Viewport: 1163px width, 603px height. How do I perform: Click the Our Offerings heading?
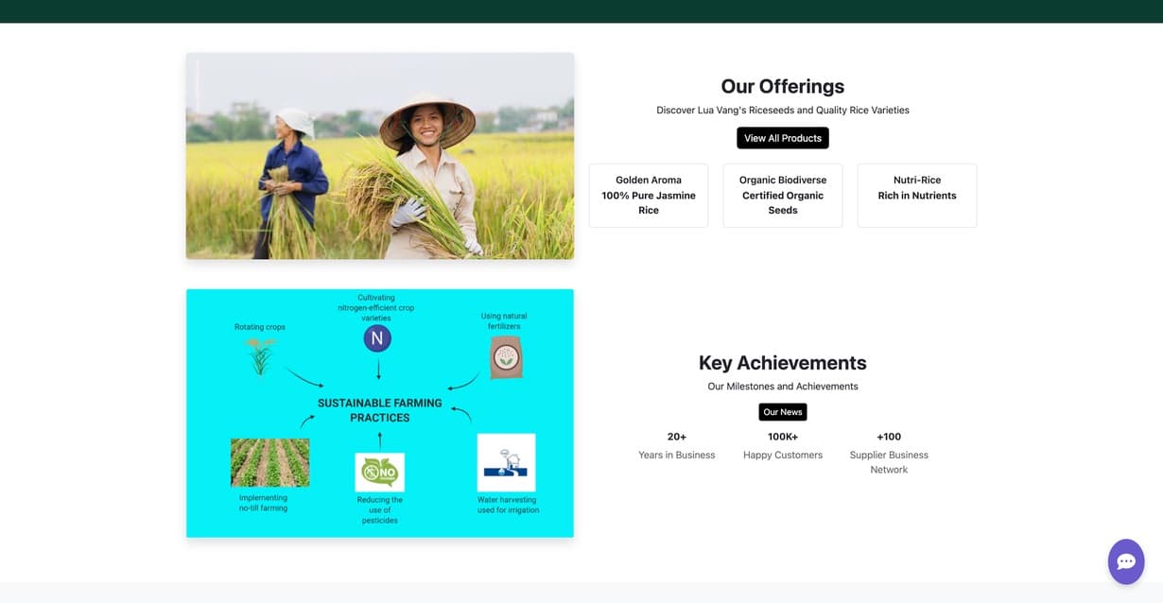pyautogui.click(x=783, y=86)
